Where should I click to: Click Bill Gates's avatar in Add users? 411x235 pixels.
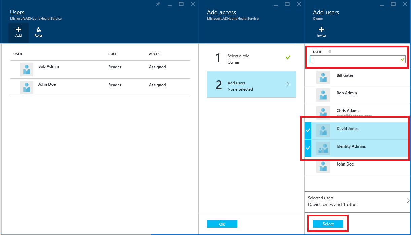tap(323, 77)
